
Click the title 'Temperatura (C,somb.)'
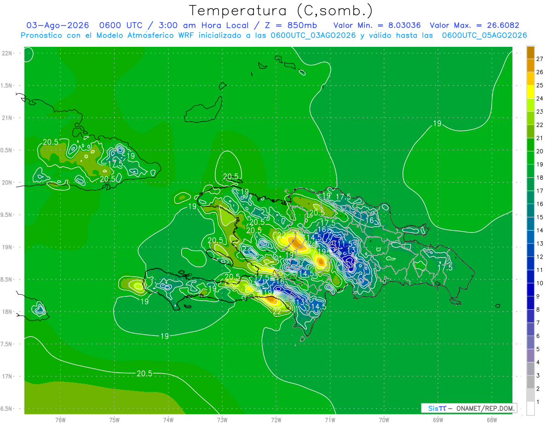click(x=281, y=10)
